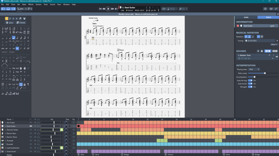Toggle Auto brush switch

[250, 83]
